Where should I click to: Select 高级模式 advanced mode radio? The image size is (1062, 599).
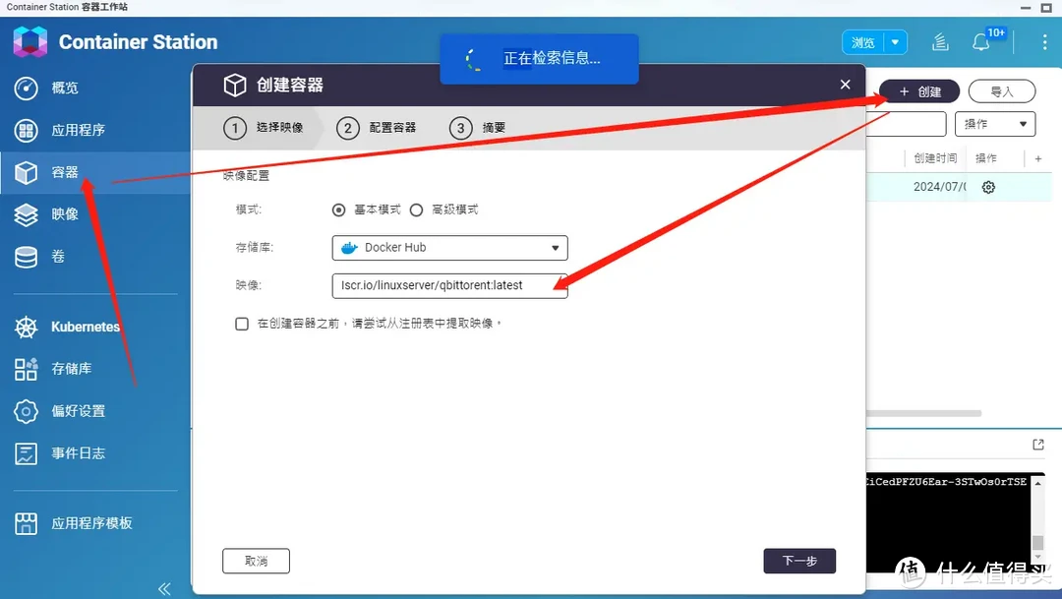click(x=417, y=210)
